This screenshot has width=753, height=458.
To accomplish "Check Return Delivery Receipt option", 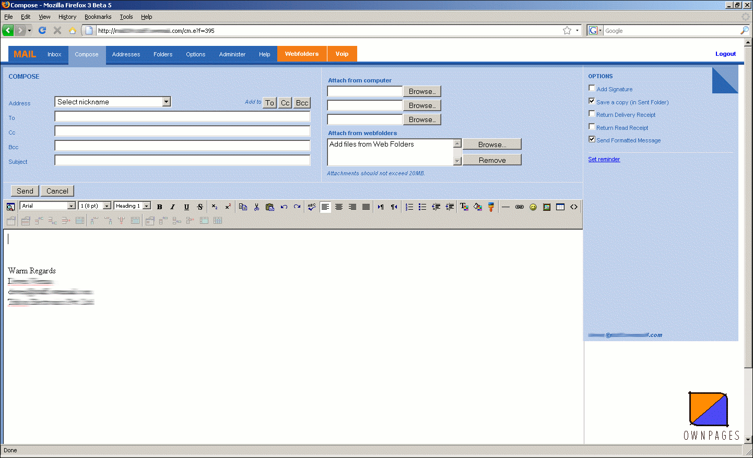I will pos(592,114).
